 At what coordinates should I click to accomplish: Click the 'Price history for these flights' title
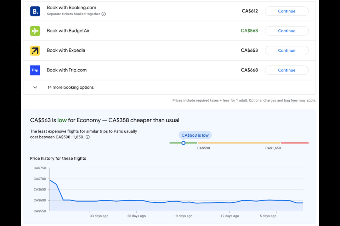58,159
